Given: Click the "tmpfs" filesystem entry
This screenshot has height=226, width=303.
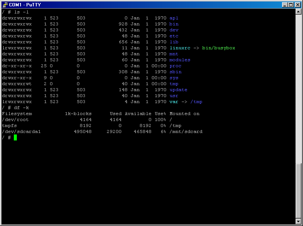Looking at the screenshot, I should pos(9,126).
